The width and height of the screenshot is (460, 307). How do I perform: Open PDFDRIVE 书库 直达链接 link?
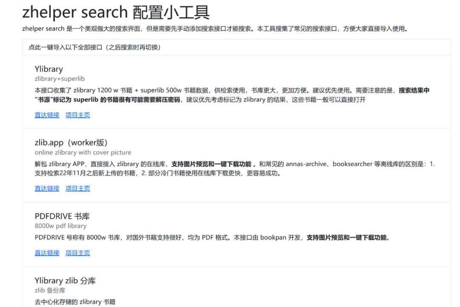47,253
